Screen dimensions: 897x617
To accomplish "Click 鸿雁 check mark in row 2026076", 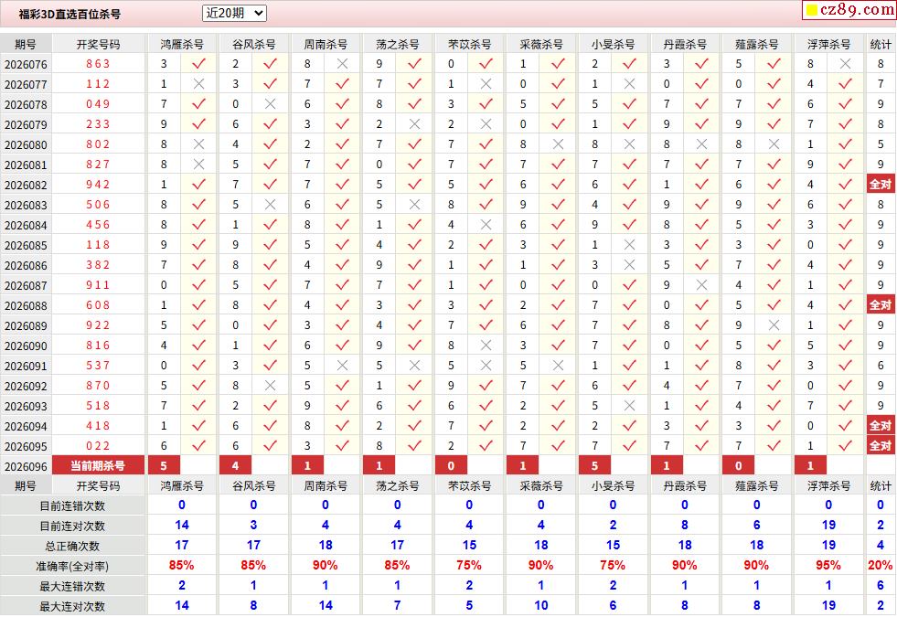I will pyautogui.click(x=198, y=63).
